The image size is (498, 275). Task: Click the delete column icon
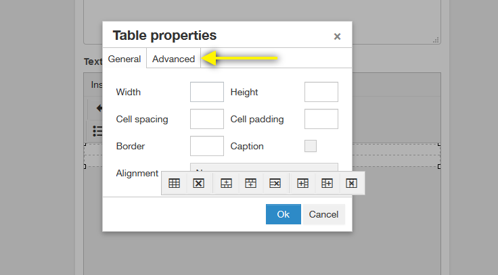click(x=352, y=183)
